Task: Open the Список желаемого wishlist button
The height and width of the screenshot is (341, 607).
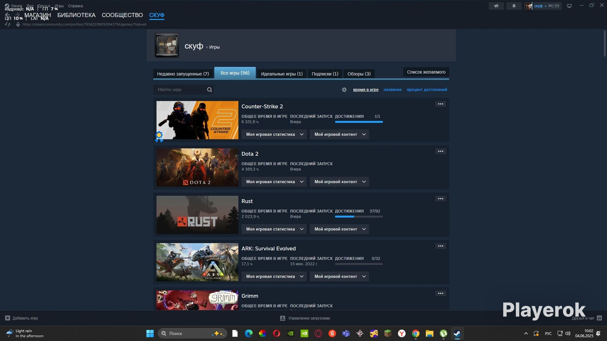Action: [426, 72]
